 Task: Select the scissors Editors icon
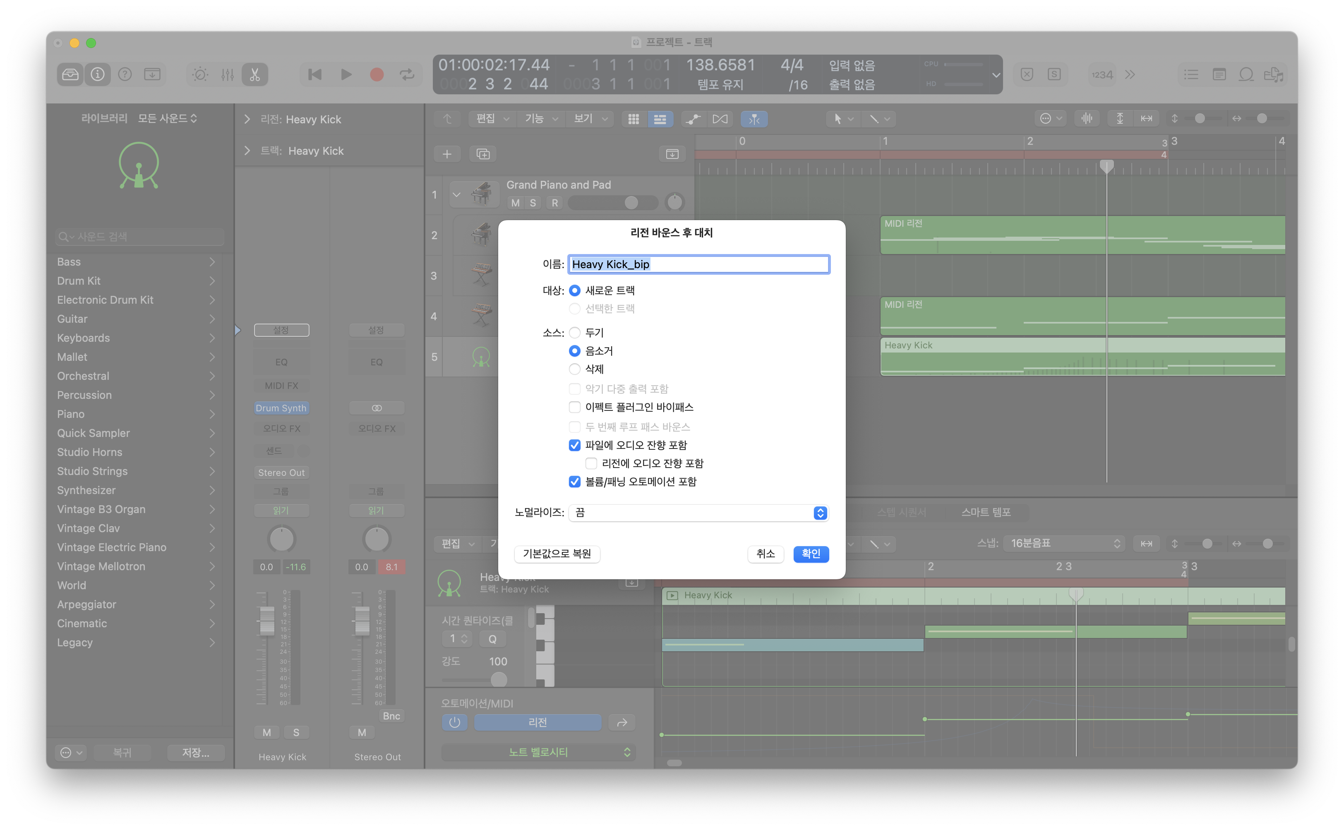(x=255, y=74)
